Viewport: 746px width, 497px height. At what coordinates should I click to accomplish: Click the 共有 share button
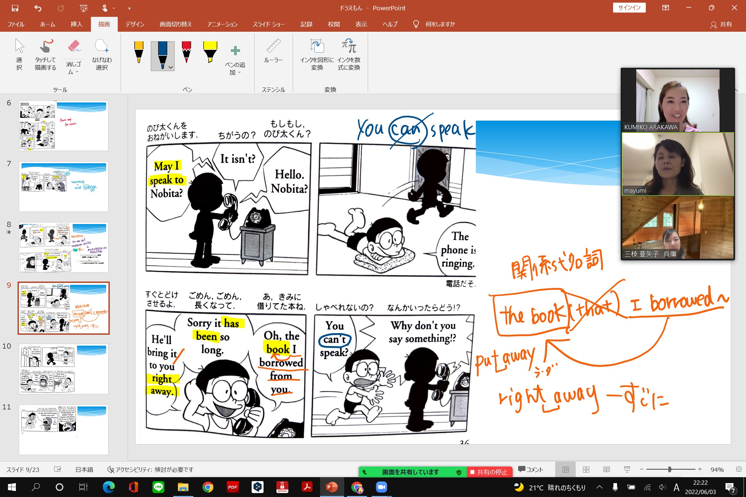click(x=721, y=24)
